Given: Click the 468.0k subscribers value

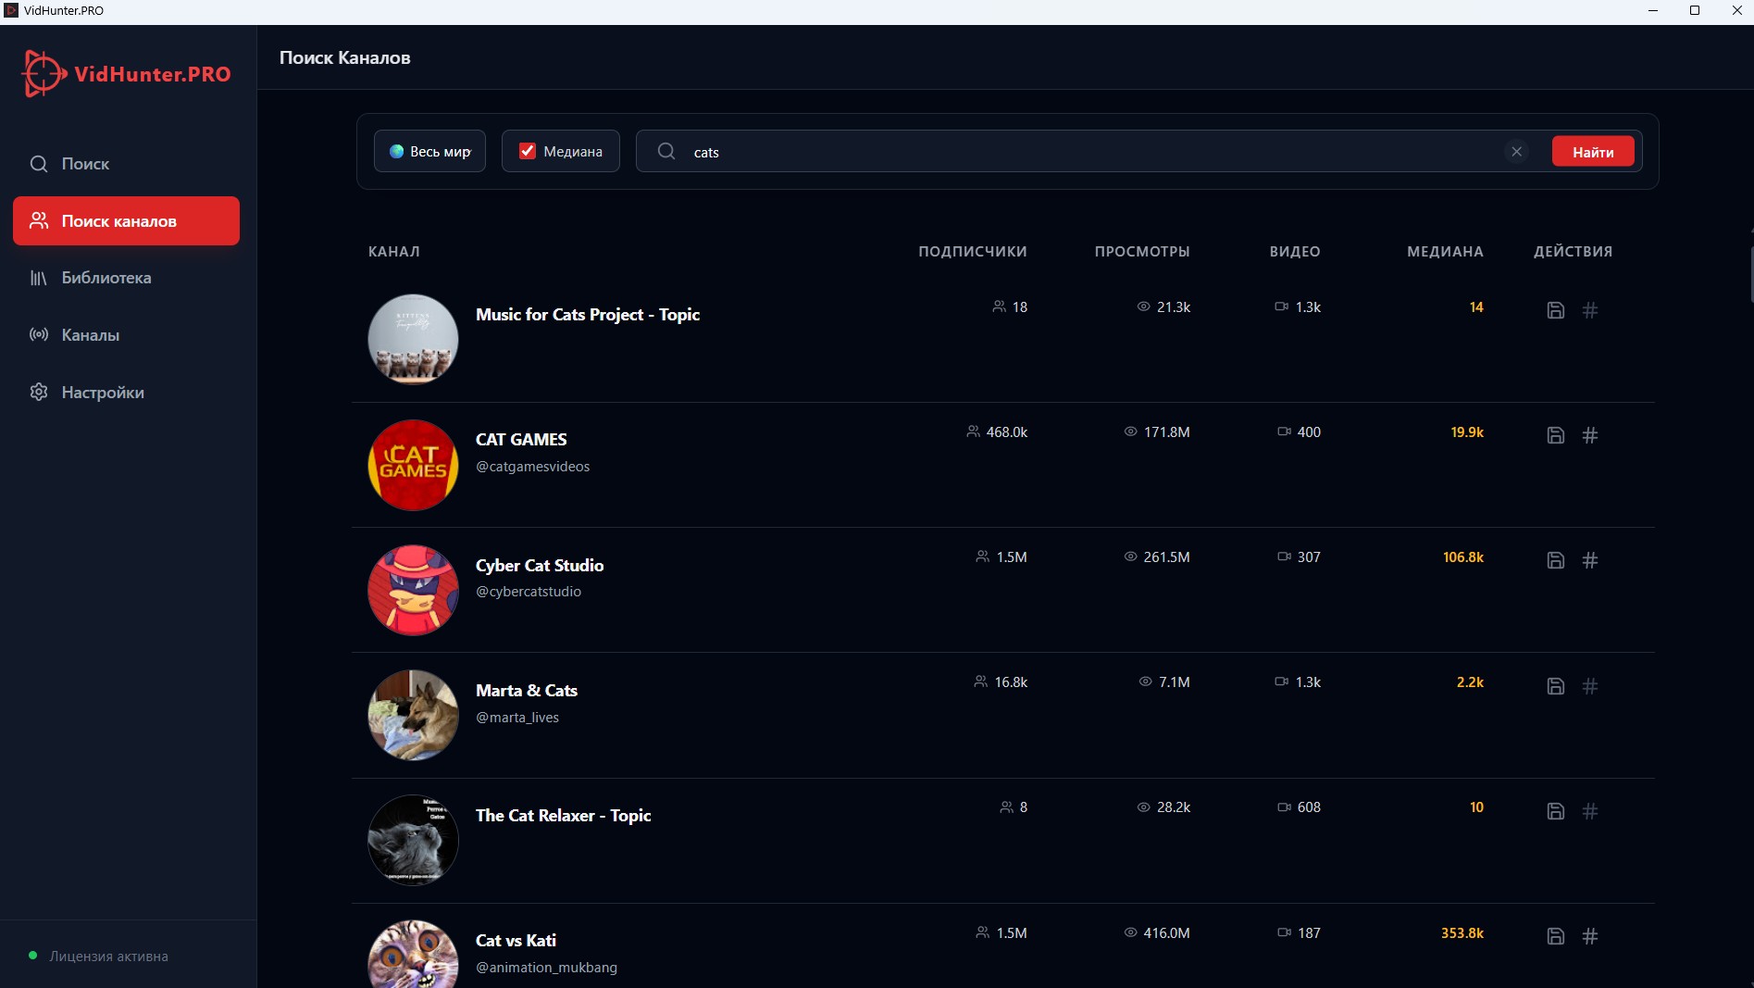Looking at the screenshot, I should click(1007, 432).
